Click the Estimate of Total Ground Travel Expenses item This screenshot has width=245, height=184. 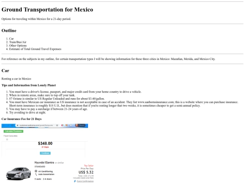tap(35, 49)
